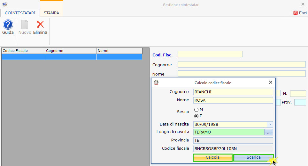Click the Calcola button
The height and width of the screenshot is (166, 308).
[x=212, y=157]
